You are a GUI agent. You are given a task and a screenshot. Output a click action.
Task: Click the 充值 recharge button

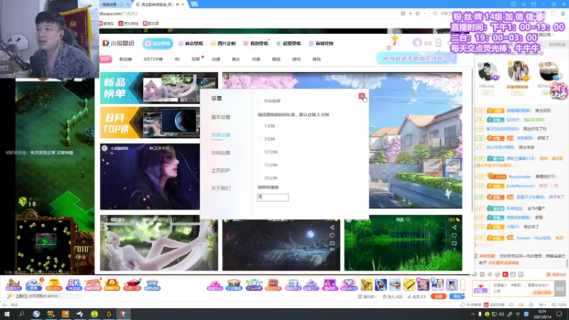438,297
